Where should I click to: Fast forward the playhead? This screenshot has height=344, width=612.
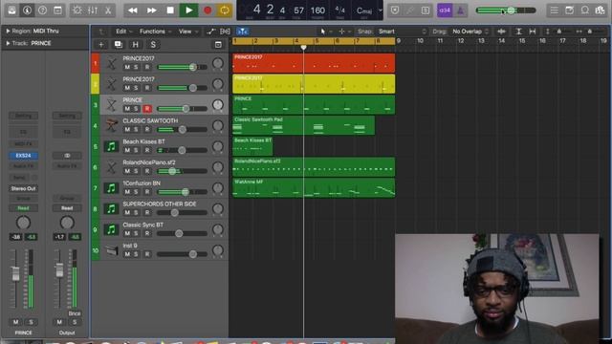click(x=151, y=11)
